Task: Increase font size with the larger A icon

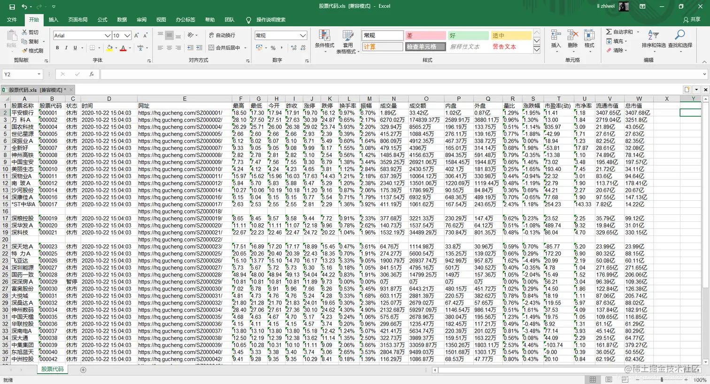Action: pyautogui.click(x=137, y=35)
